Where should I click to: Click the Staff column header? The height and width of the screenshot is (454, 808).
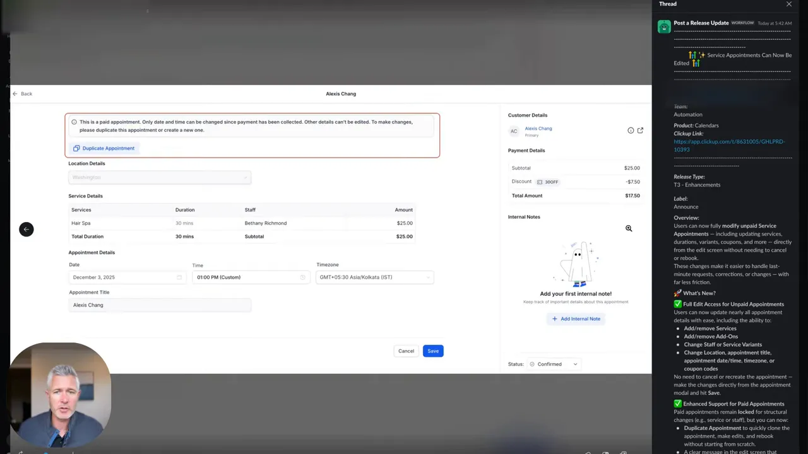click(250, 210)
